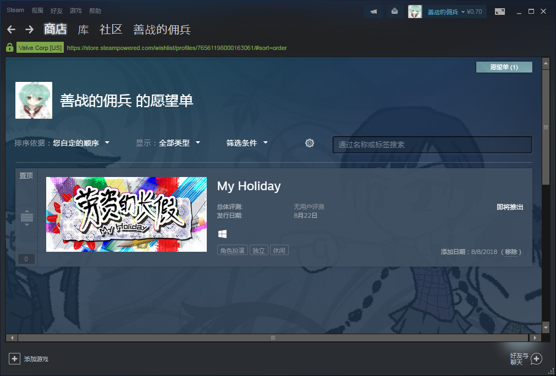Open wishlist settings gear
The height and width of the screenshot is (376, 556).
[x=310, y=143]
